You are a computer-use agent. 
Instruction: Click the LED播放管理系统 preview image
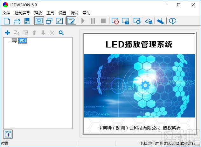(139, 84)
